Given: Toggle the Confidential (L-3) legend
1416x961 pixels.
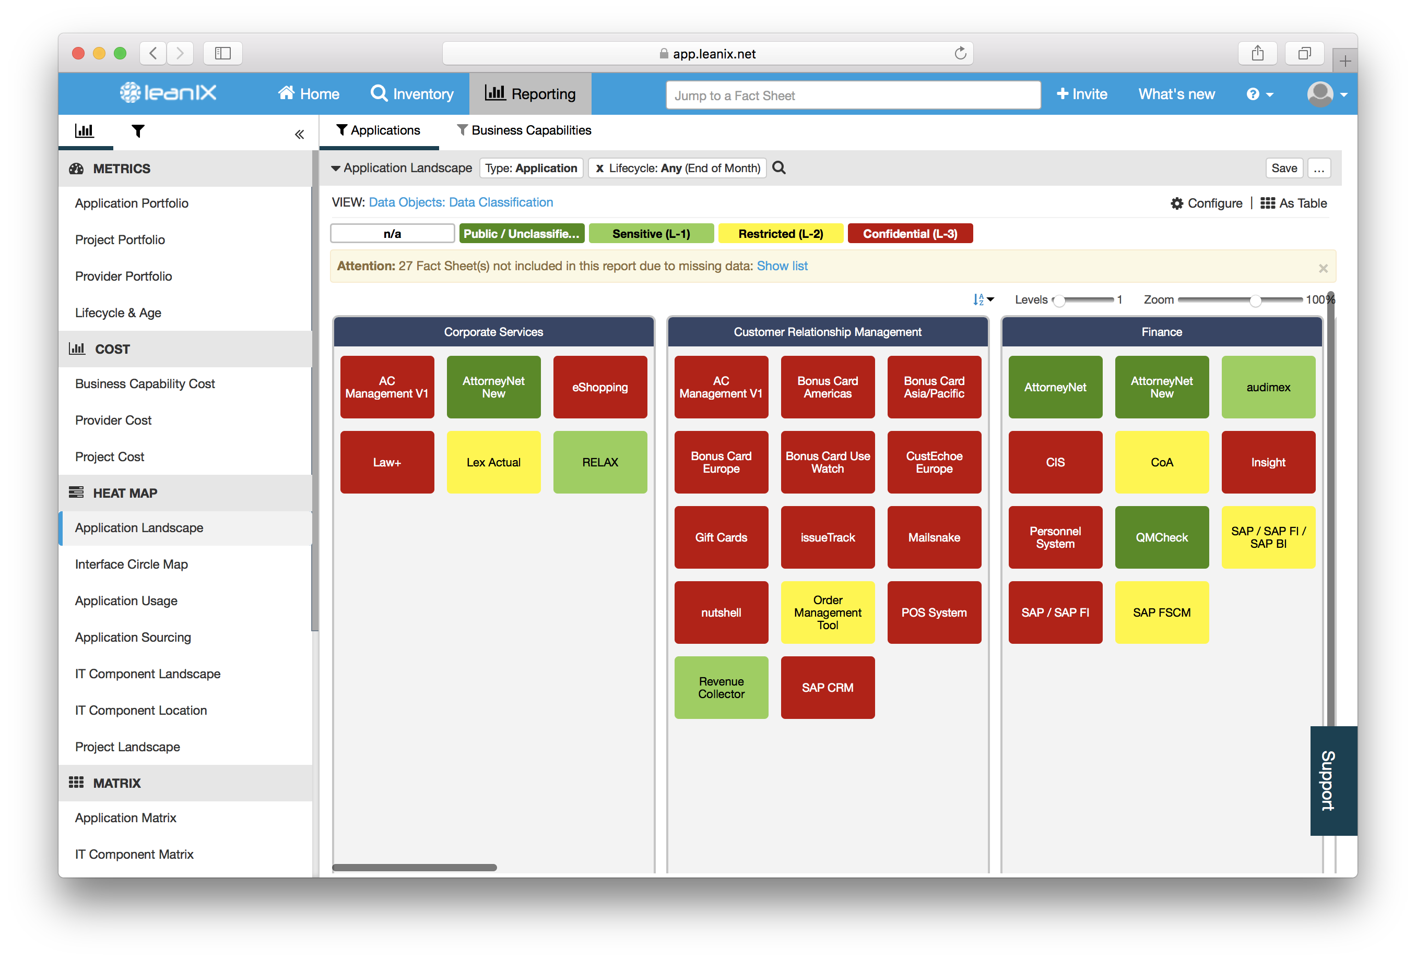Looking at the screenshot, I should pyautogui.click(x=910, y=234).
